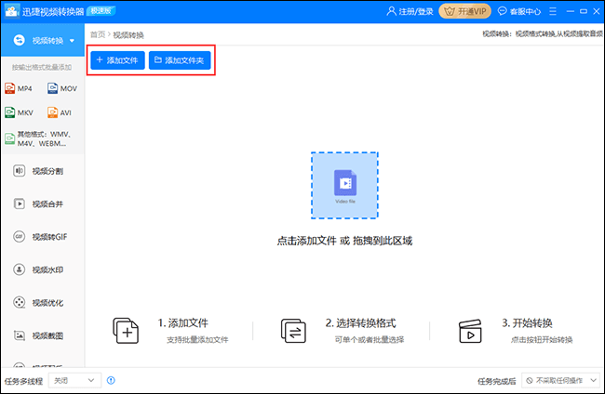Open 任务完成后 action dropdown

(560, 380)
